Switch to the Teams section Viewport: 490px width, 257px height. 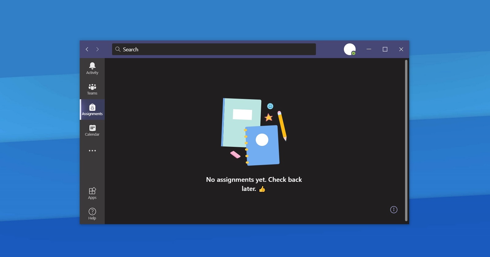92,89
